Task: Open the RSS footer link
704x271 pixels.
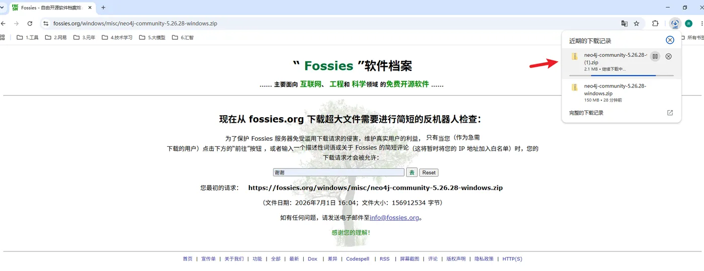Action: 385,259
